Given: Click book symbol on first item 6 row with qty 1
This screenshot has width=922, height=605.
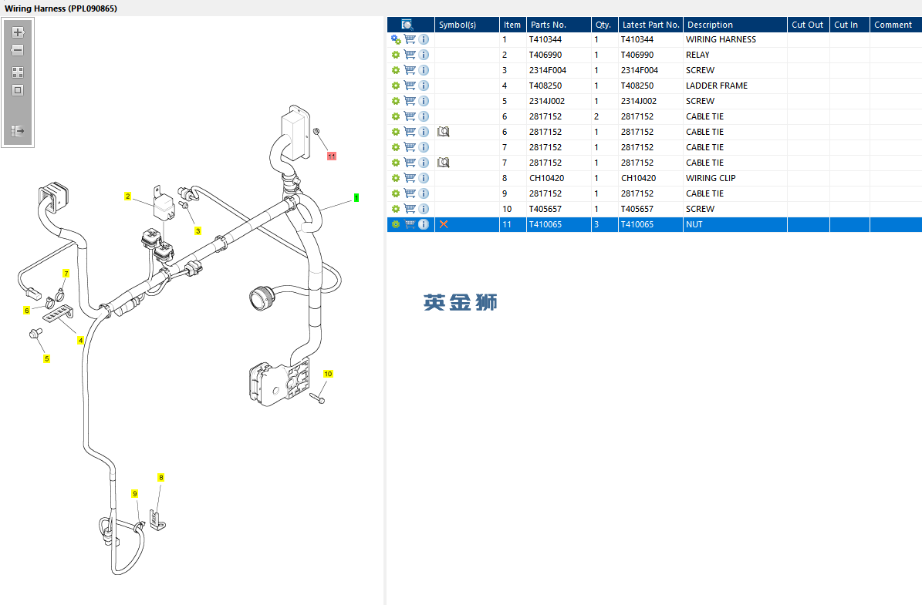Looking at the screenshot, I should tap(444, 132).
